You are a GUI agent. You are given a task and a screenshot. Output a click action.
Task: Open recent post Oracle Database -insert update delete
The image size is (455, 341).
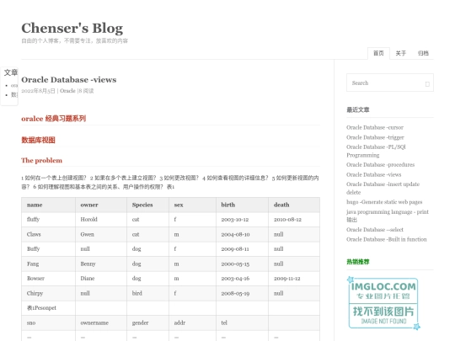(x=383, y=189)
